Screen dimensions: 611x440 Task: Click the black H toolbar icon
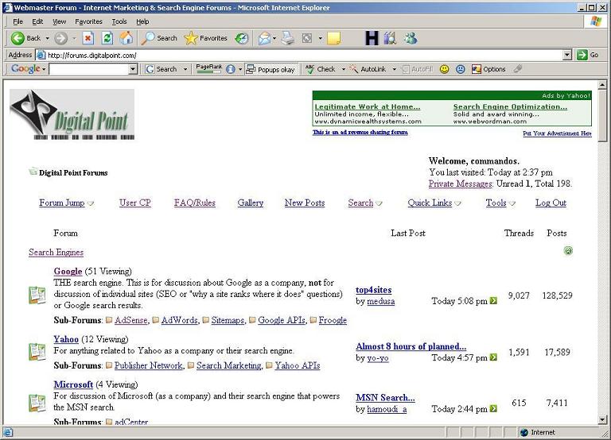click(x=372, y=38)
